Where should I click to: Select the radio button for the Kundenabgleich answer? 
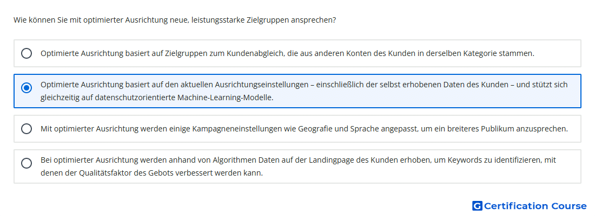tap(27, 53)
